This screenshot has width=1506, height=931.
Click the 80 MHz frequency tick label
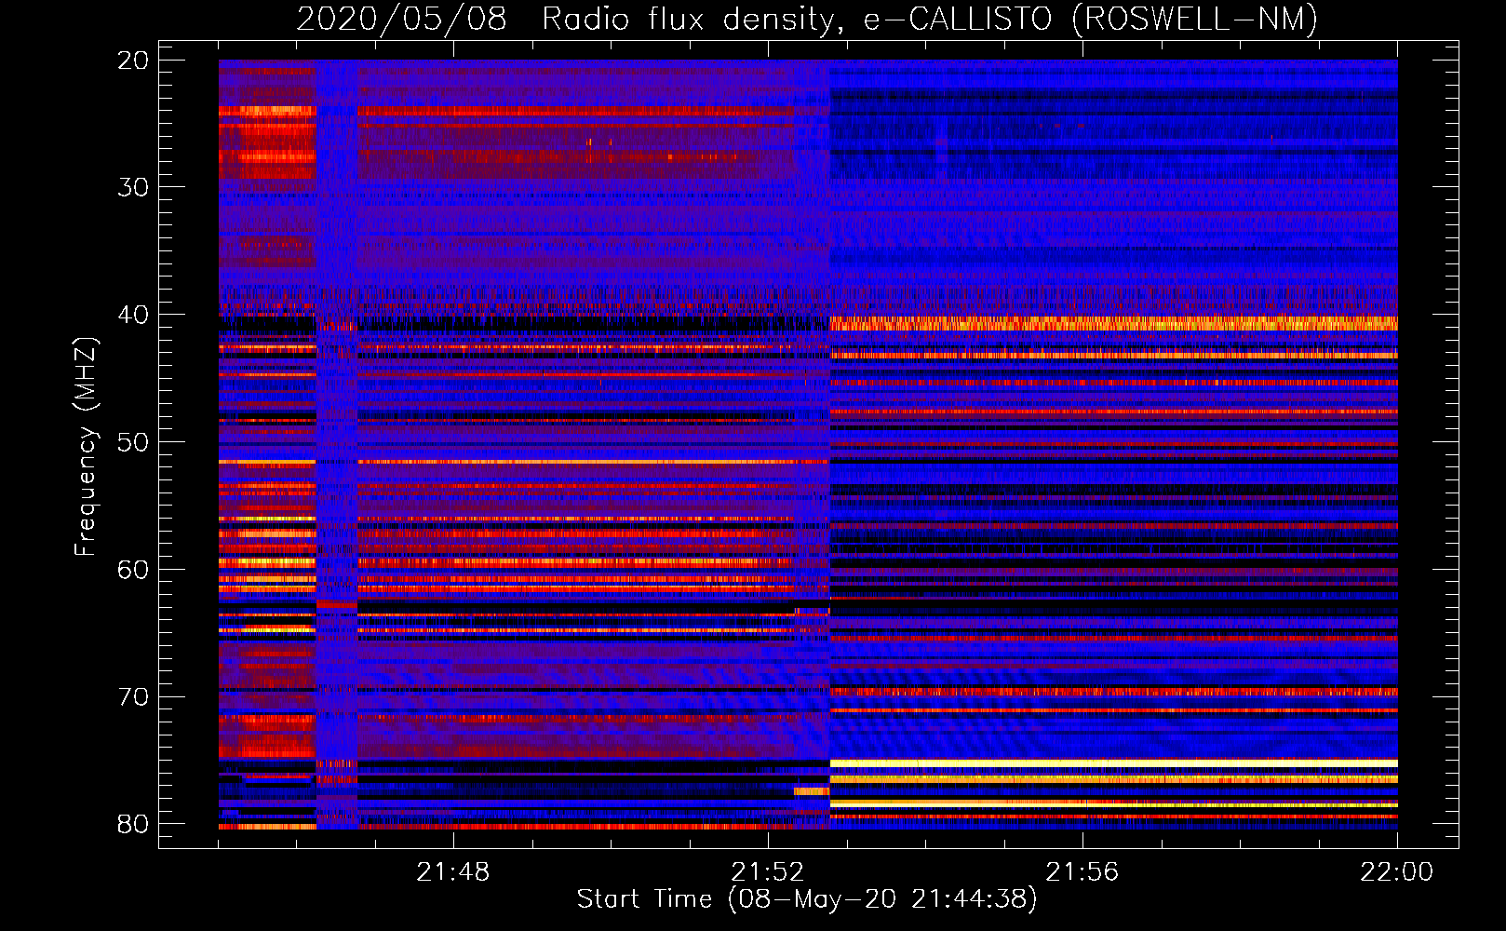(x=133, y=824)
